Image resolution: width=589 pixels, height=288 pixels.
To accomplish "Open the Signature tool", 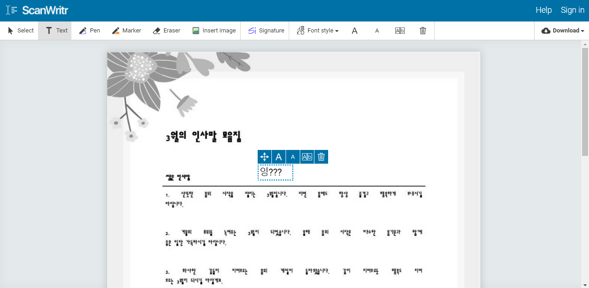I will (266, 31).
